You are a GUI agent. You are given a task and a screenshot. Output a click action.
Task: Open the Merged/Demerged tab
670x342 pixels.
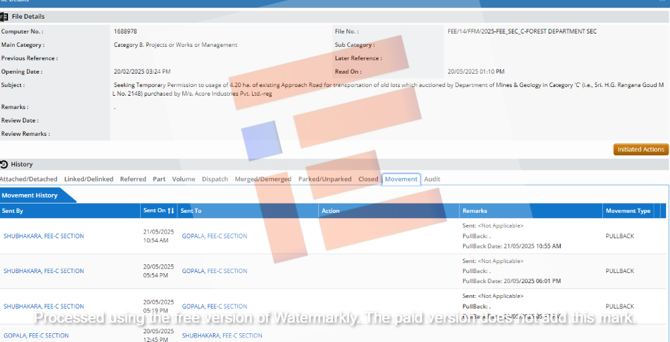tap(263, 179)
